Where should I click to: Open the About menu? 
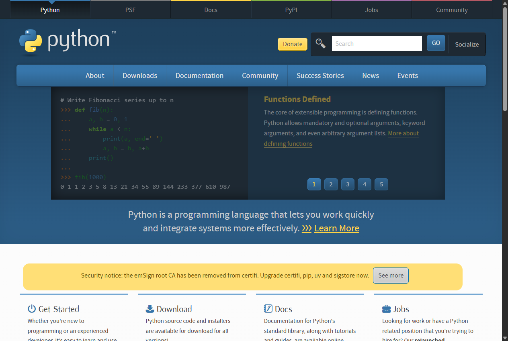(x=95, y=76)
